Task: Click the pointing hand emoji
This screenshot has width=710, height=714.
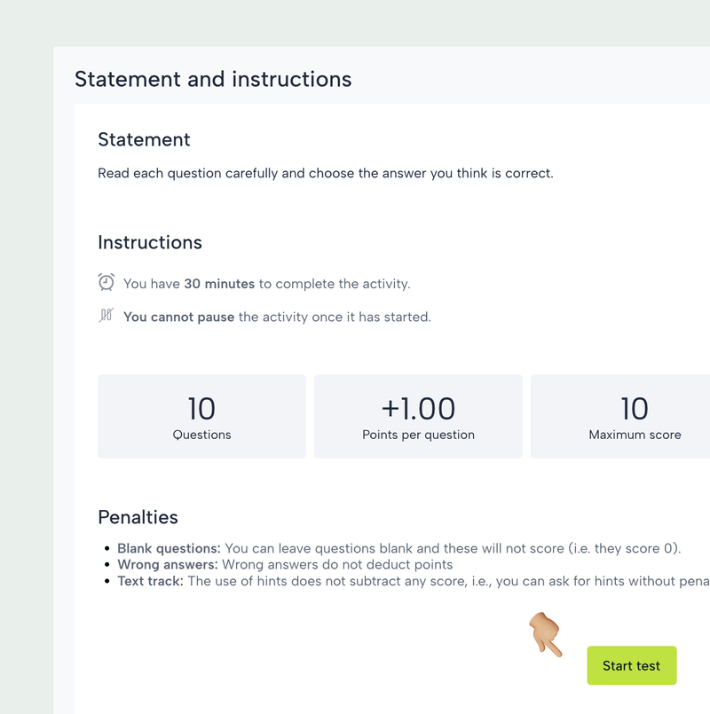Action: point(546,634)
